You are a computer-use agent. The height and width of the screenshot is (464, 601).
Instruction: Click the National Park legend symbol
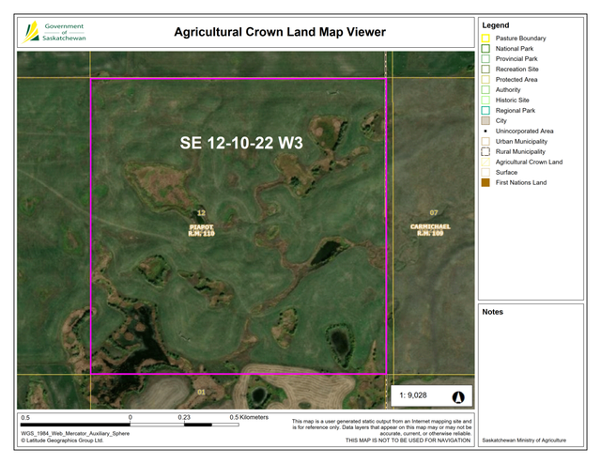[x=485, y=48]
